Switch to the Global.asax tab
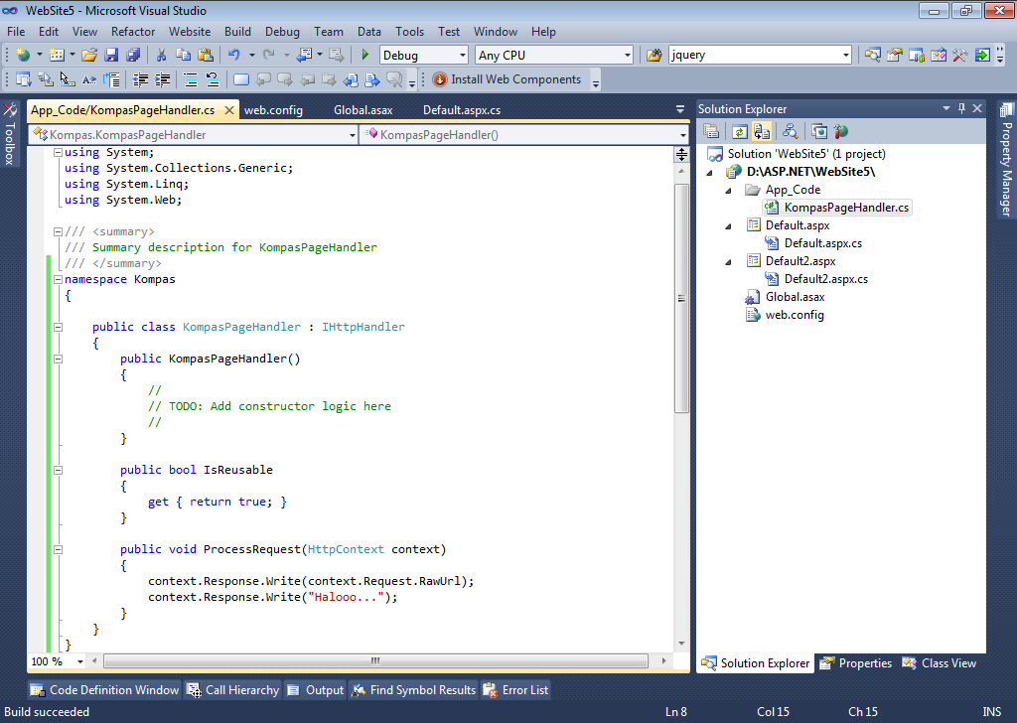 [363, 110]
